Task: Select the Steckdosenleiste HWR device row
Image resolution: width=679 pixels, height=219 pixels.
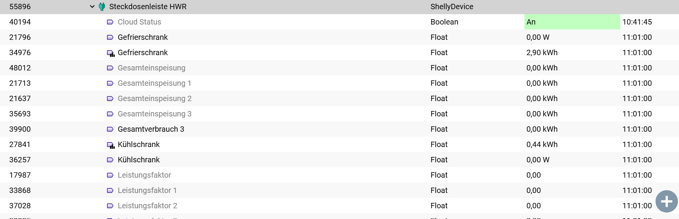Action: tap(148, 7)
